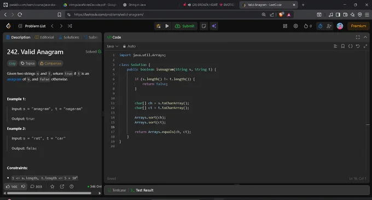Click the debugger icon left of Run
This screenshot has width=372, height=200.
point(158,26)
